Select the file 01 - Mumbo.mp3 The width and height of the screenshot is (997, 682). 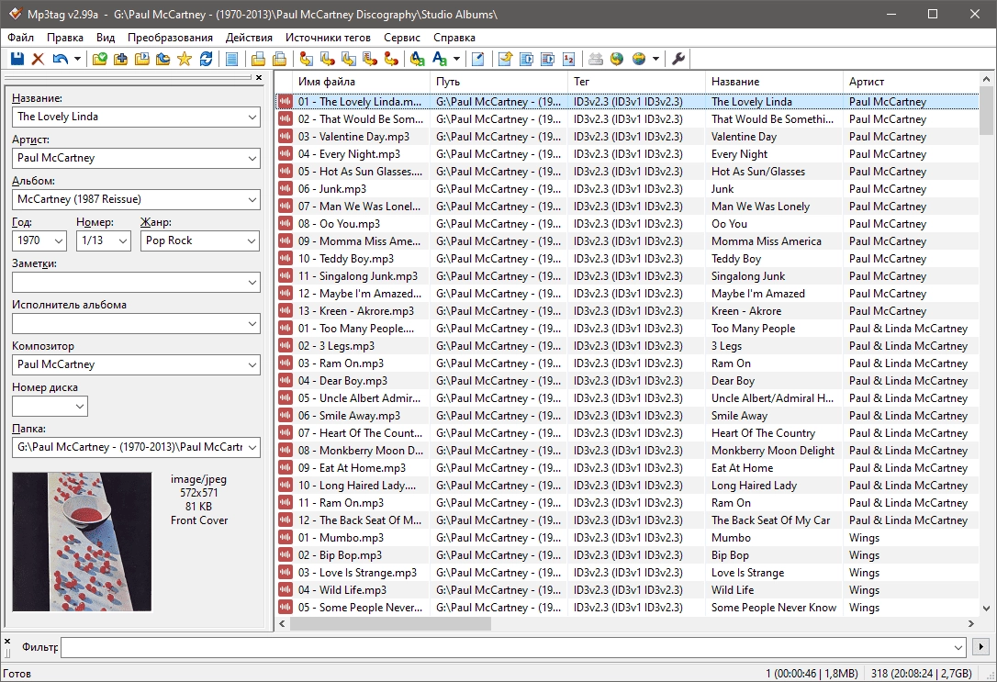click(628, 538)
